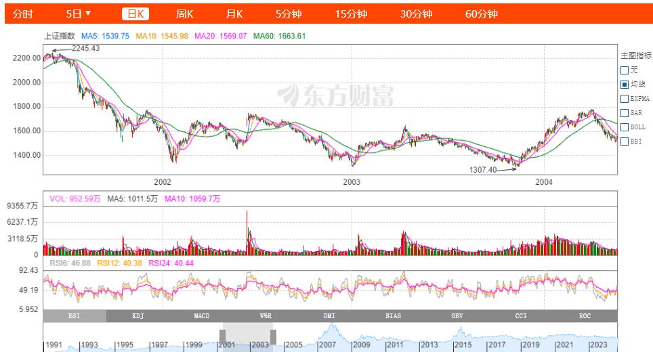
Task: Enable the BOLL indicator checkbox
Action: pos(625,127)
